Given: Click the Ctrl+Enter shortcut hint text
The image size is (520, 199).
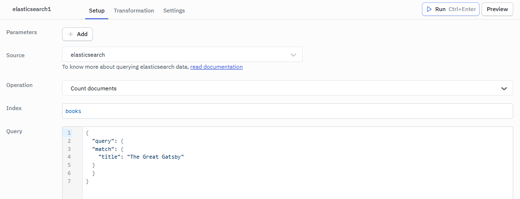Looking at the screenshot, I should click(462, 9).
